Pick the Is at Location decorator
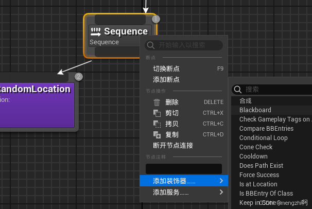 tap(272, 184)
